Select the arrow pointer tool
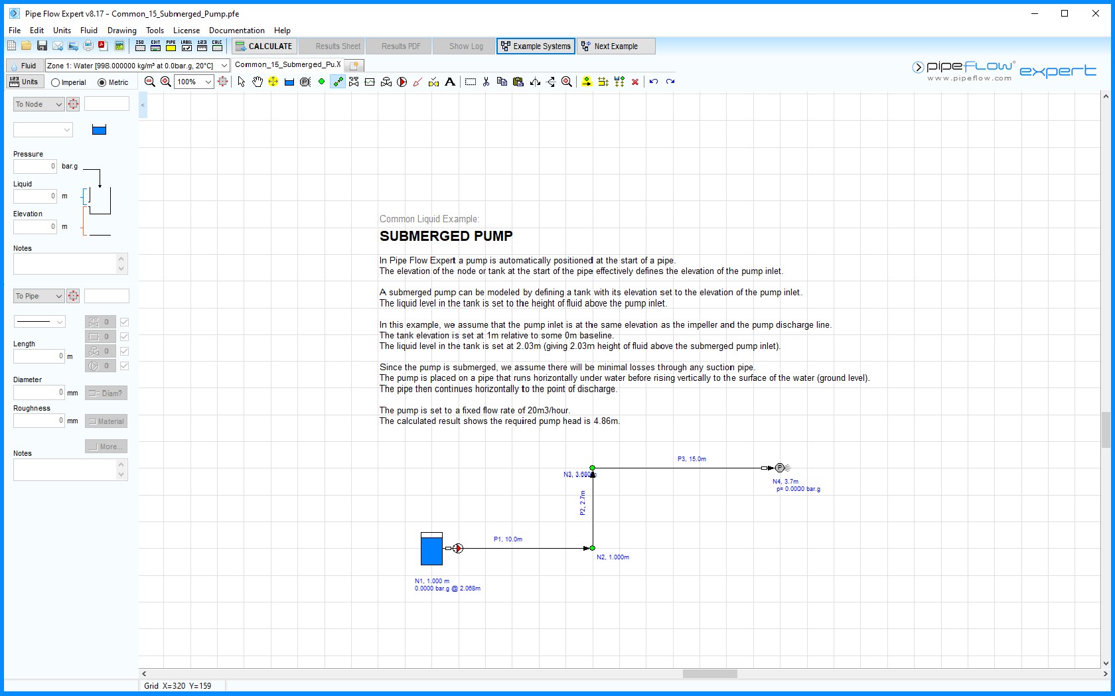 tap(241, 82)
